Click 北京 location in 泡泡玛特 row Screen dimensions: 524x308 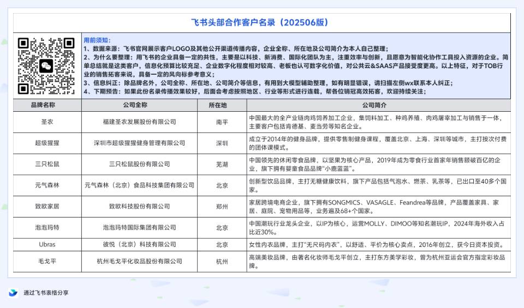[x=222, y=227]
